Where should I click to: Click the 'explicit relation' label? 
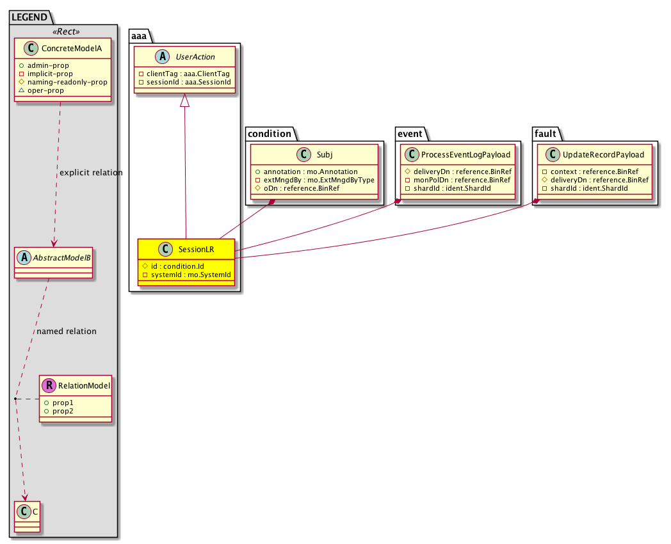90,173
